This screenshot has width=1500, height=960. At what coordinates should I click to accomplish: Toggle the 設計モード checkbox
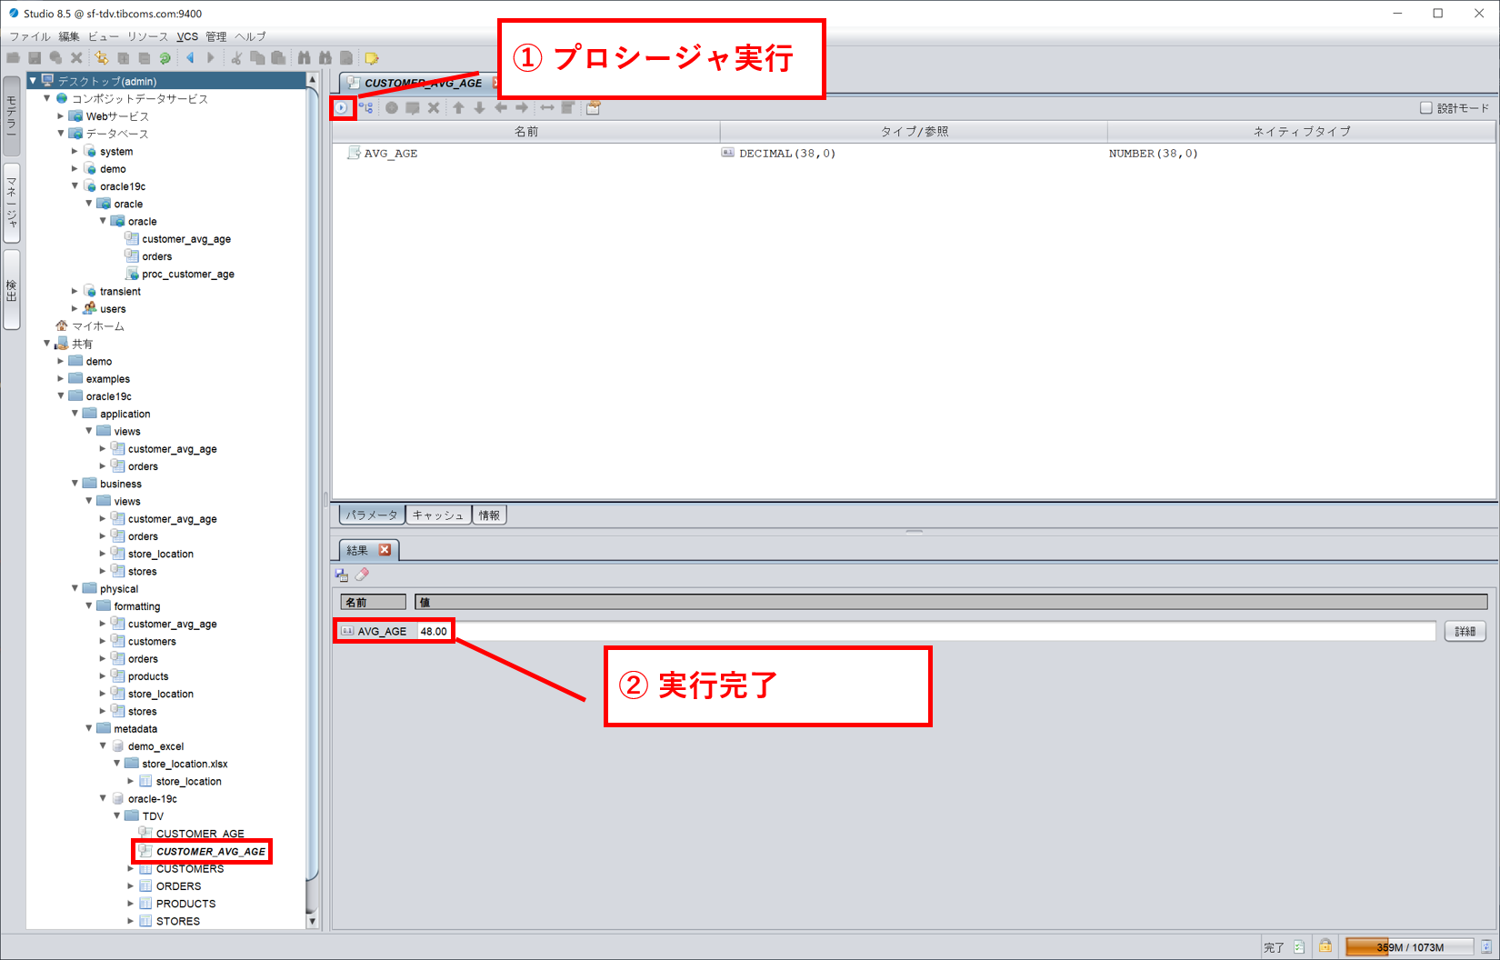(x=1426, y=108)
